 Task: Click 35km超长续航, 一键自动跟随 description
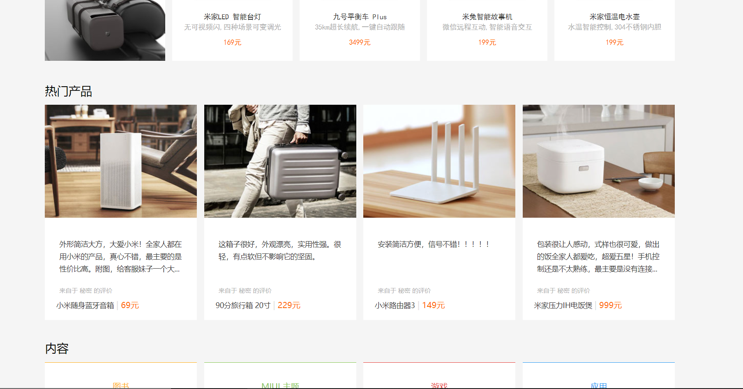(x=360, y=27)
